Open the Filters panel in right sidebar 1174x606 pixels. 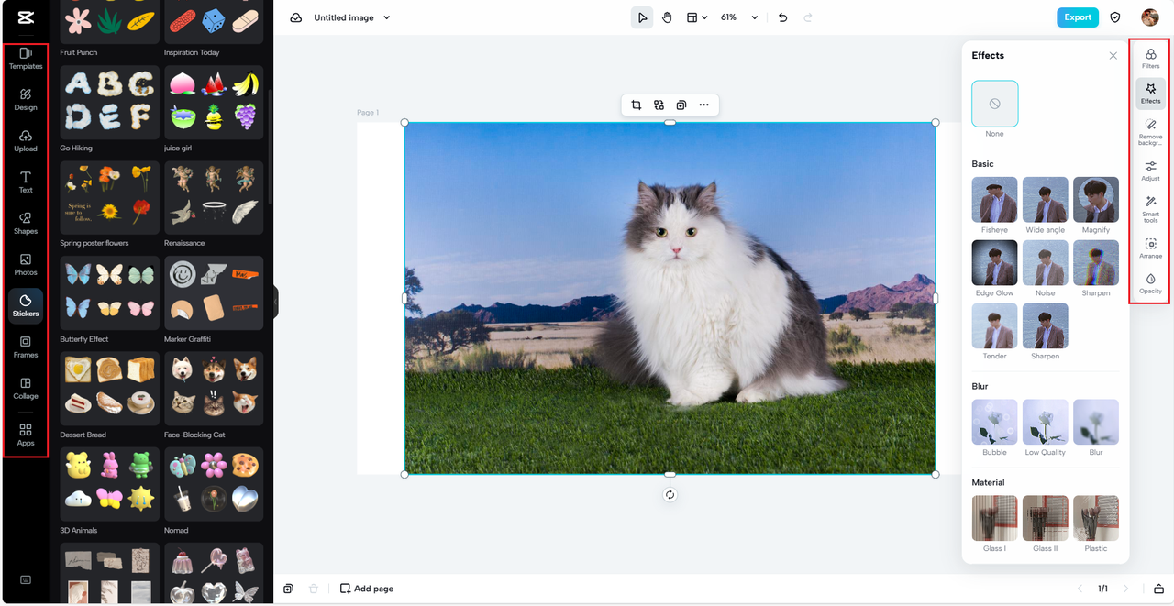(x=1150, y=58)
